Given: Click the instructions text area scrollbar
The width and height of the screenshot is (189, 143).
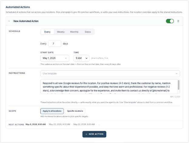Looking at the screenshot, I should coord(178,85).
